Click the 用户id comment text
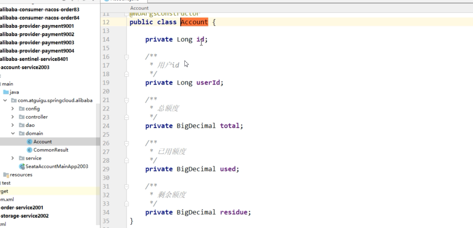473x228 pixels. pyautogui.click(x=168, y=65)
